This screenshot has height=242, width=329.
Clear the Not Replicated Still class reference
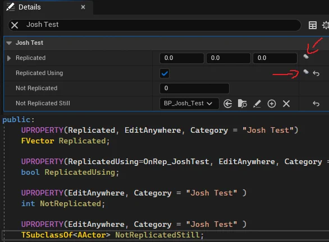(286, 104)
